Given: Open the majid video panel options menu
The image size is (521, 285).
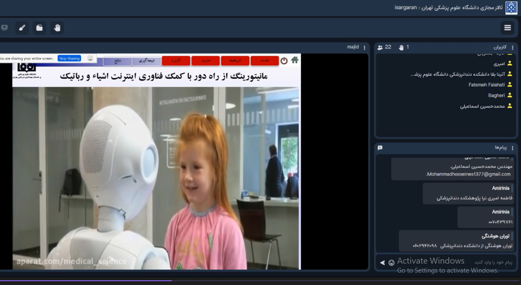Looking at the screenshot, I should point(365,47).
